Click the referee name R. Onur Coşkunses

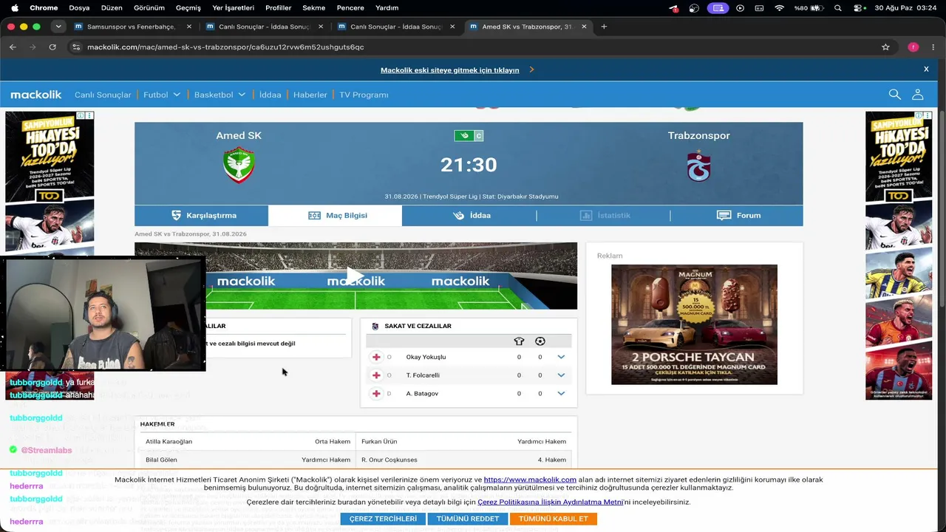(389, 460)
